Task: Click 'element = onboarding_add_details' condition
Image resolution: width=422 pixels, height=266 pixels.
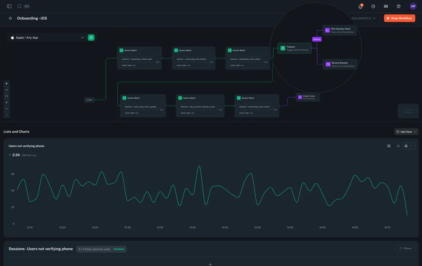Action: click(191, 59)
